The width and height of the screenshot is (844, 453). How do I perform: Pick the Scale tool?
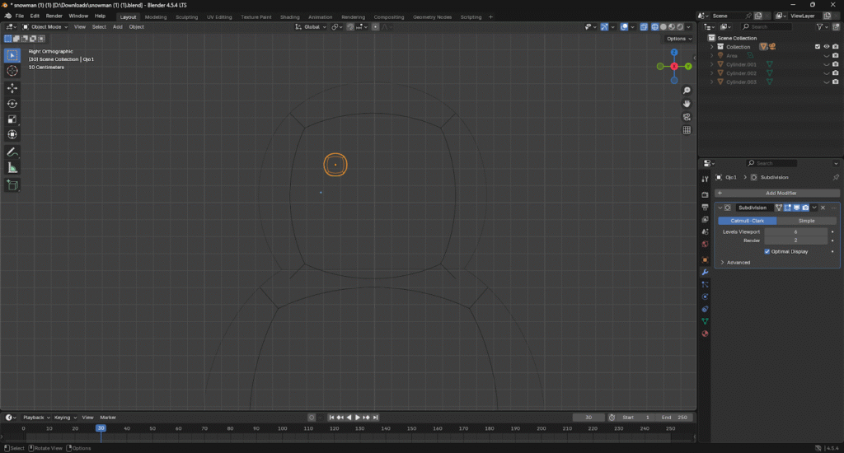point(12,119)
